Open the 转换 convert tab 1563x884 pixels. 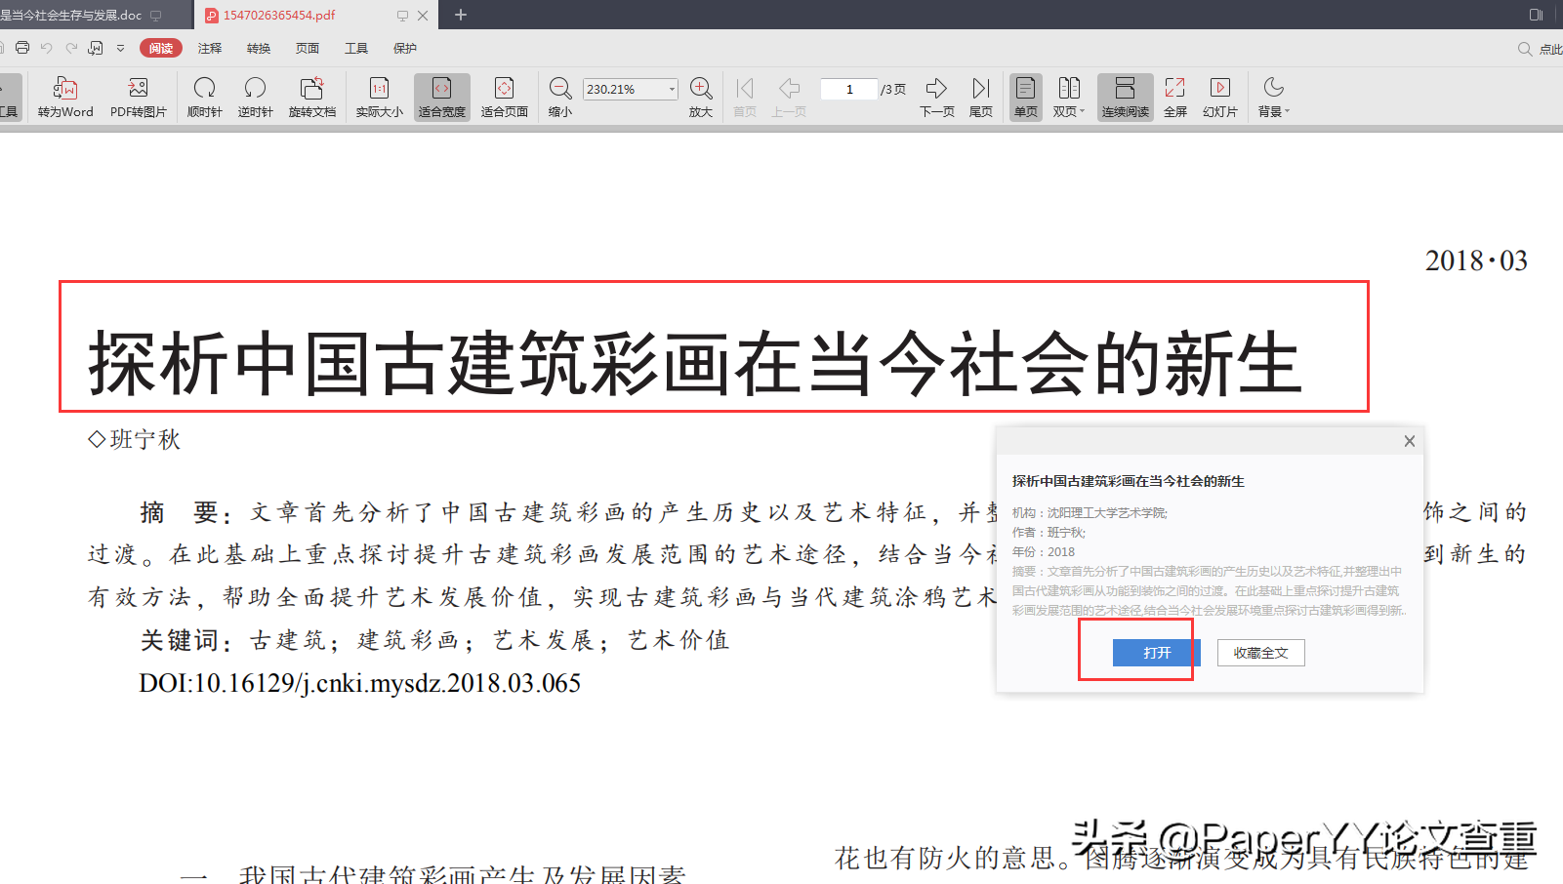click(259, 48)
